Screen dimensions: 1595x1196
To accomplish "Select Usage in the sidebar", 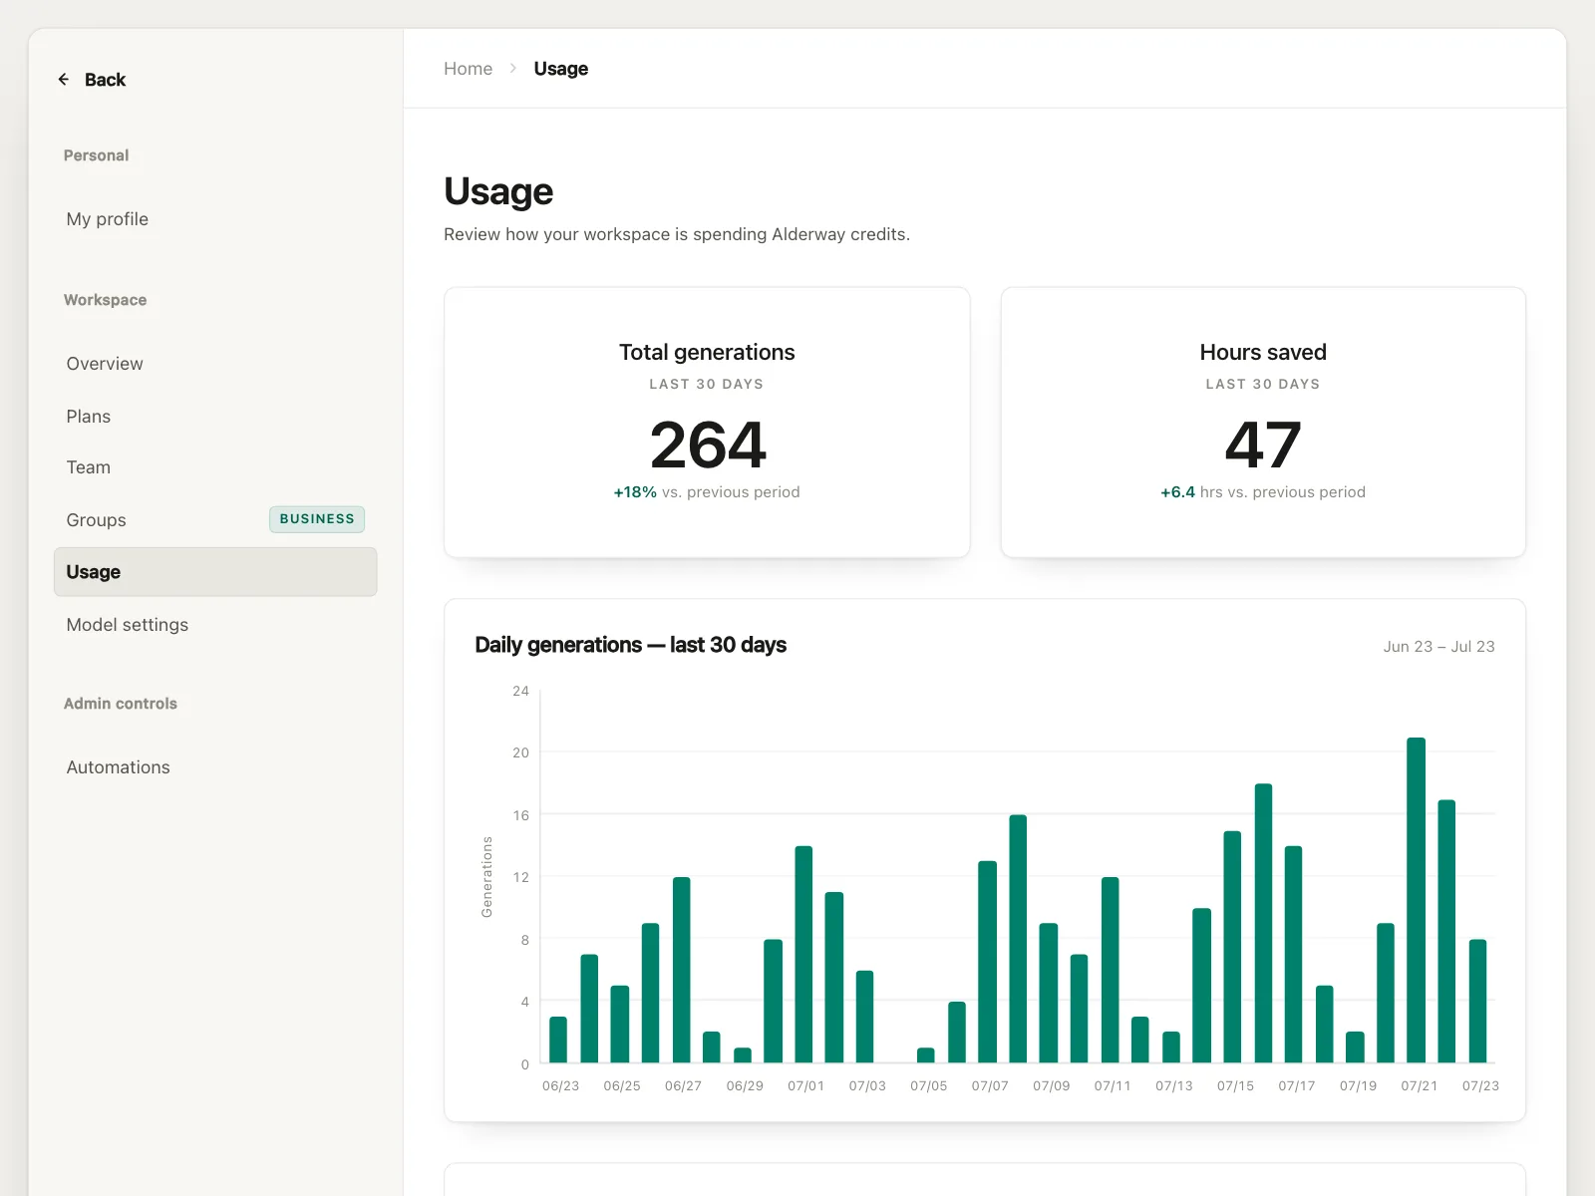I will click(x=215, y=572).
